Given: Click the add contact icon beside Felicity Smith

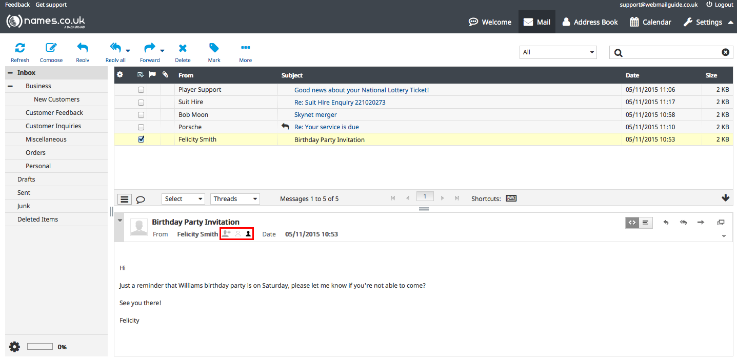Looking at the screenshot, I should coord(226,234).
